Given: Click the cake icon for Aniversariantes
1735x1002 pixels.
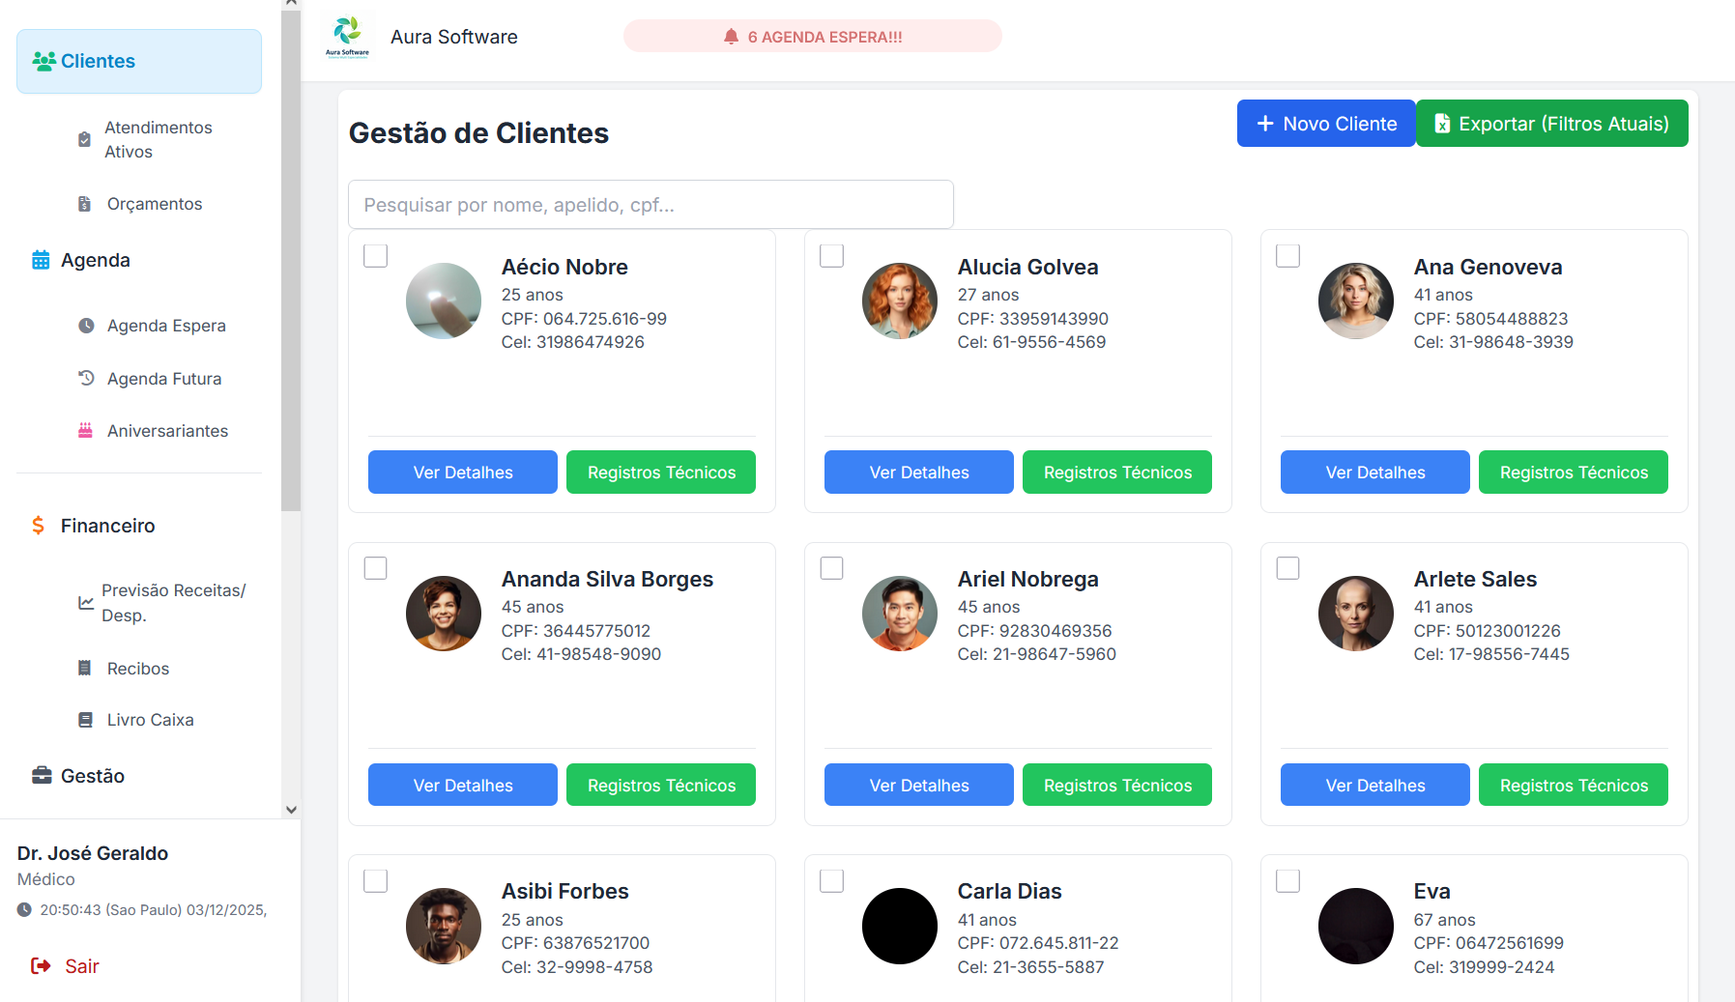Looking at the screenshot, I should click(x=85, y=430).
